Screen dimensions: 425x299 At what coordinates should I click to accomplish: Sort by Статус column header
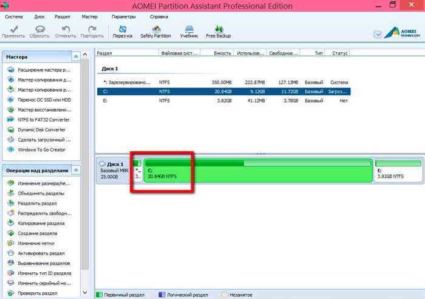point(338,53)
